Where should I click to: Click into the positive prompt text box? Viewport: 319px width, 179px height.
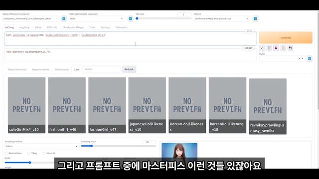[131, 39]
